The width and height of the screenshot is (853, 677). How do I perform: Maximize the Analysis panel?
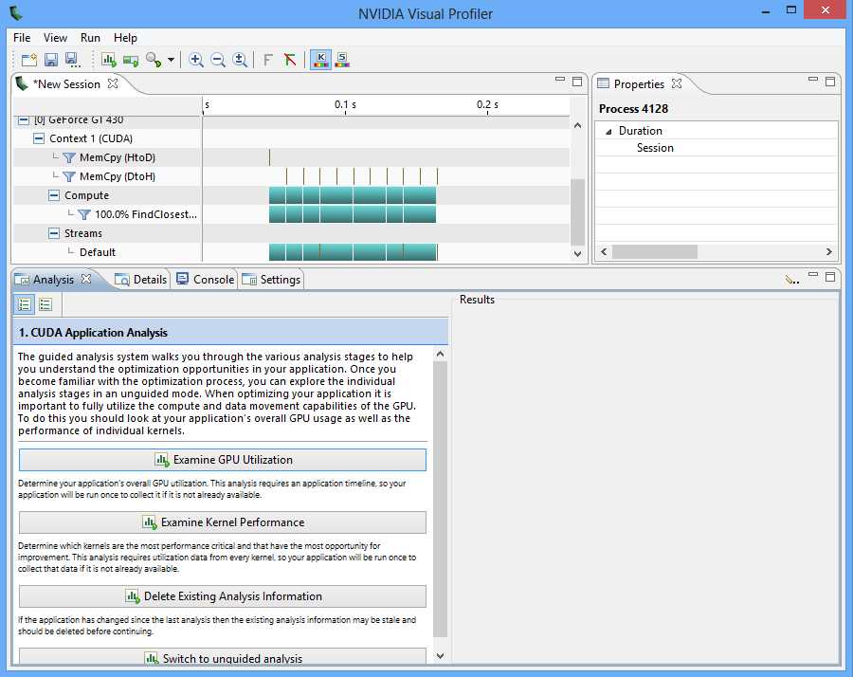tap(830, 277)
